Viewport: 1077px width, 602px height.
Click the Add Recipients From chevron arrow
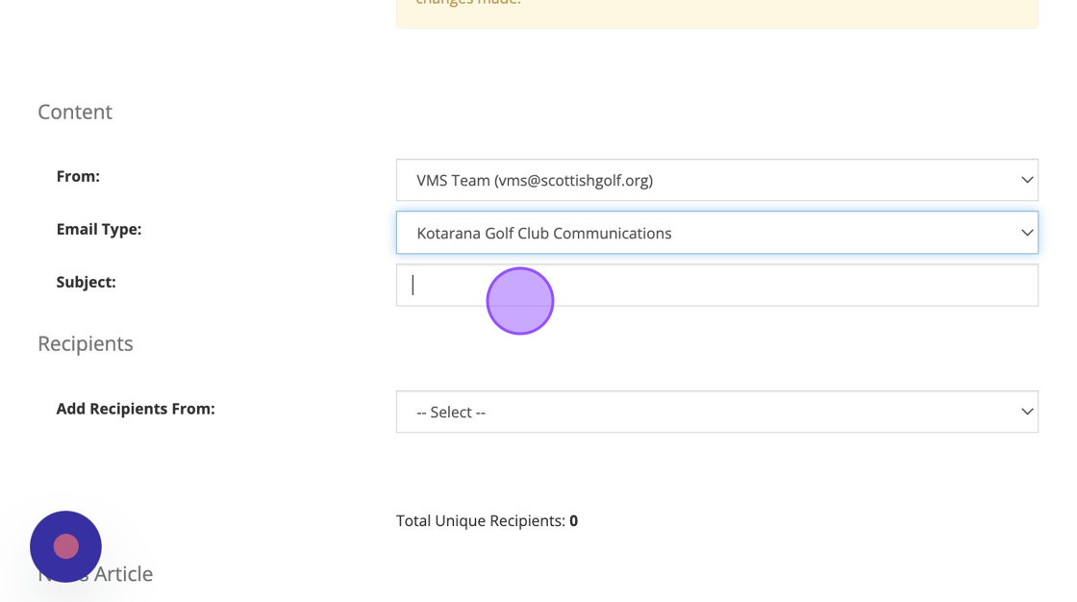click(1026, 412)
